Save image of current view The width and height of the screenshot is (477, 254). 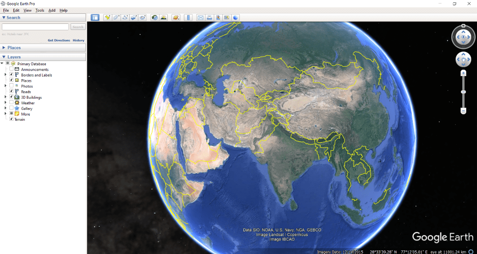click(x=218, y=18)
